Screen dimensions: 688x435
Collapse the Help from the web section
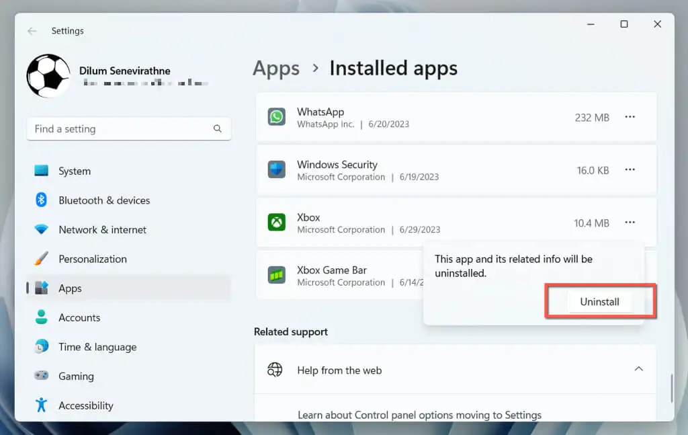point(638,369)
